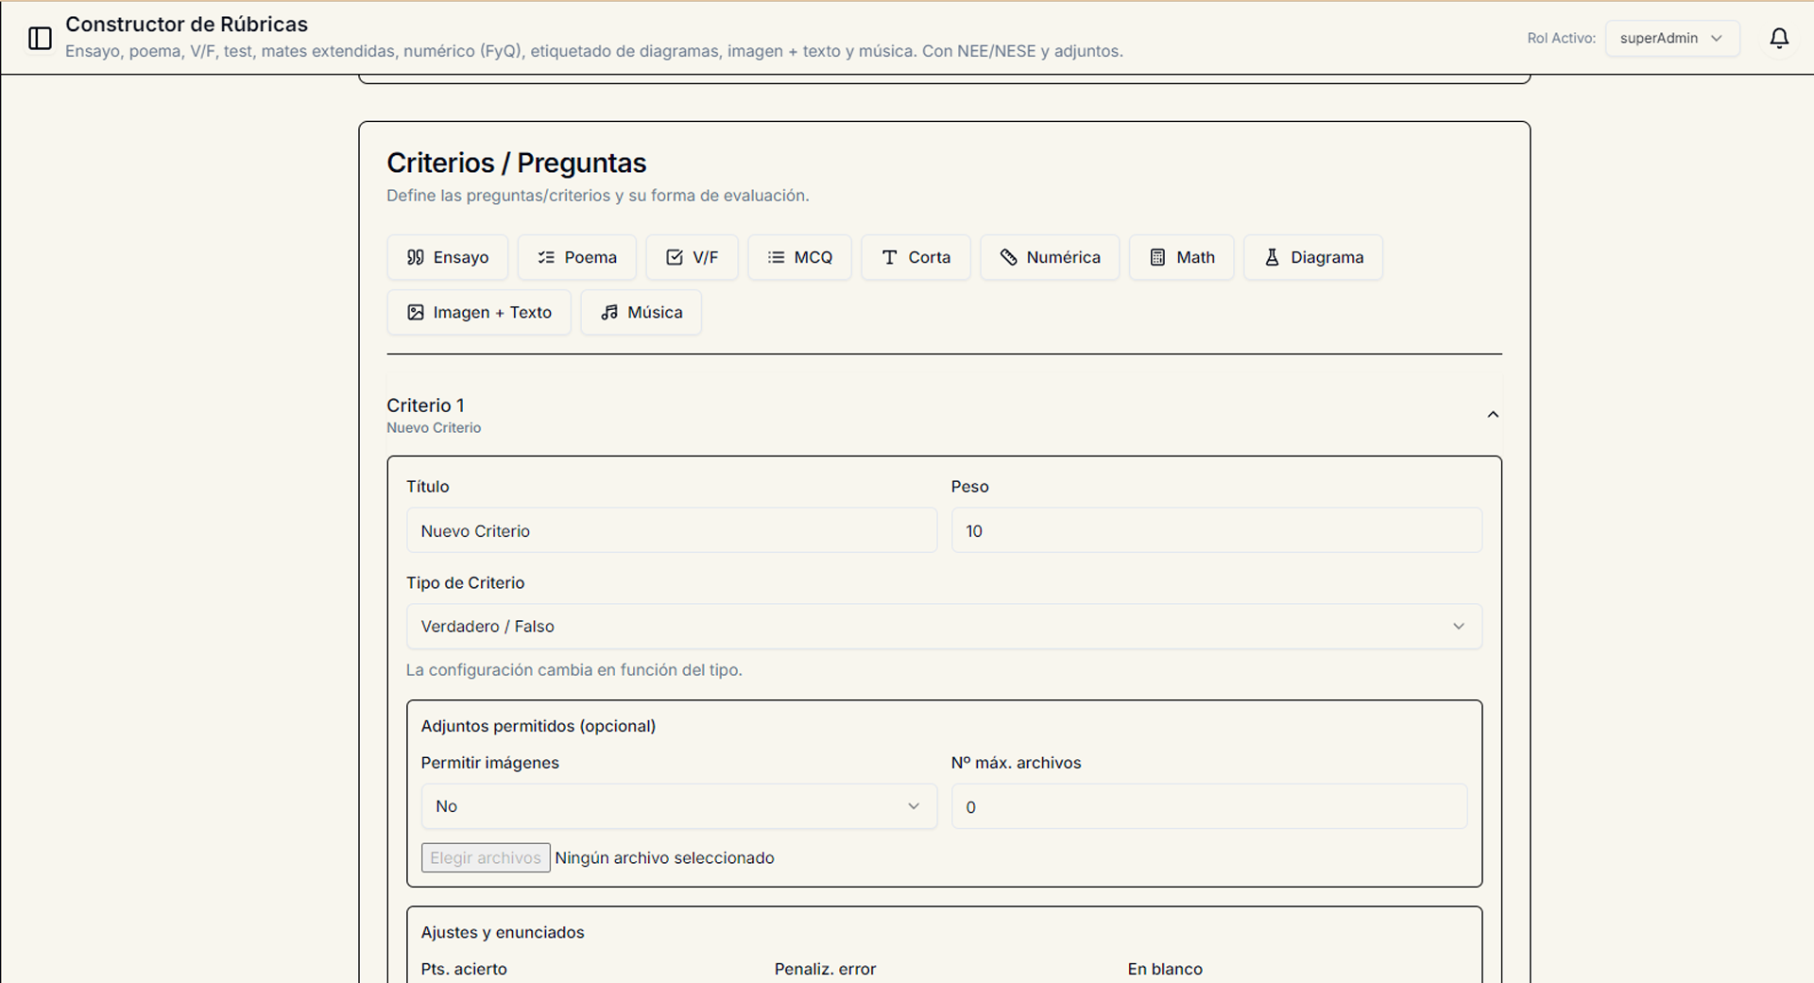Click the 'Penaliz. error' label

pyautogui.click(x=825, y=969)
